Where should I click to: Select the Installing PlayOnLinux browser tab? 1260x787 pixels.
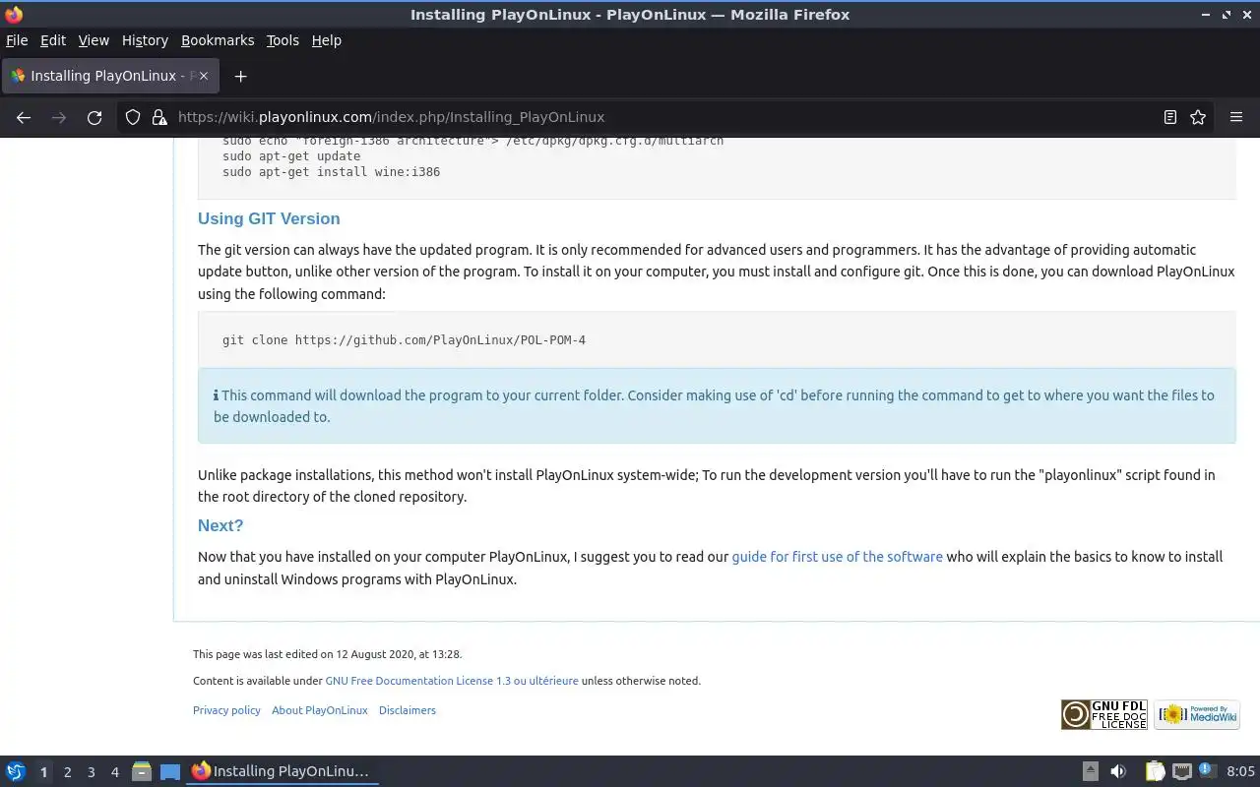coord(109,76)
